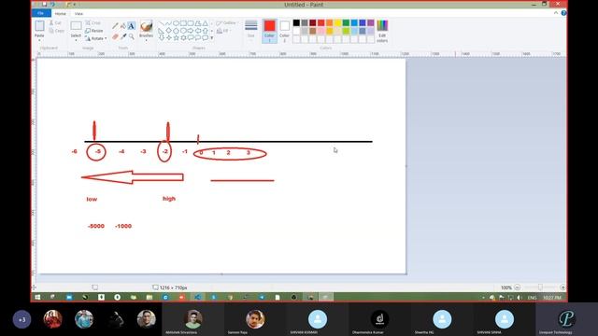Open the line Size dropdown

tap(251, 31)
